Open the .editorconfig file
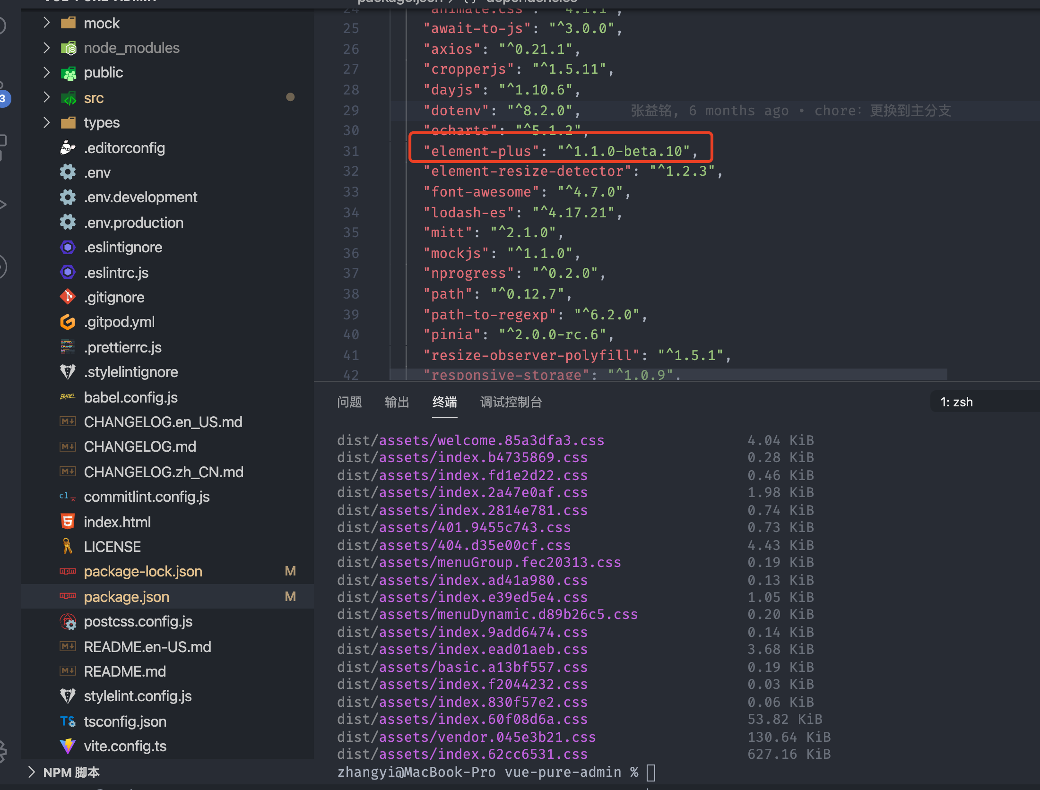The image size is (1040, 790). tap(124, 147)
